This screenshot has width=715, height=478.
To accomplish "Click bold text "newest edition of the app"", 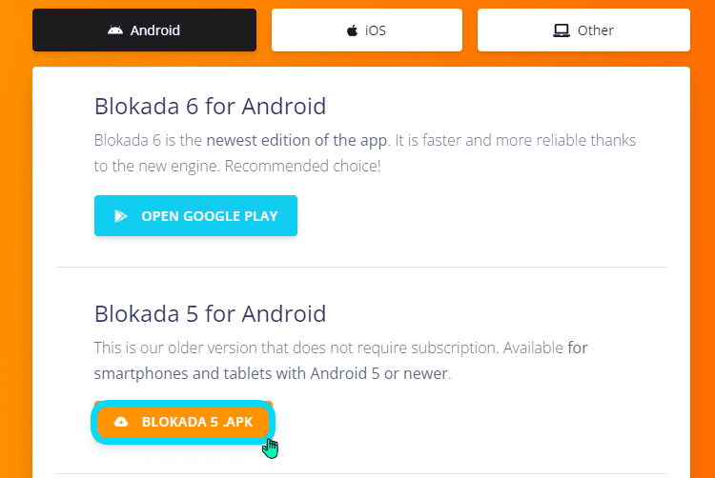I will (x=296, y=140).
